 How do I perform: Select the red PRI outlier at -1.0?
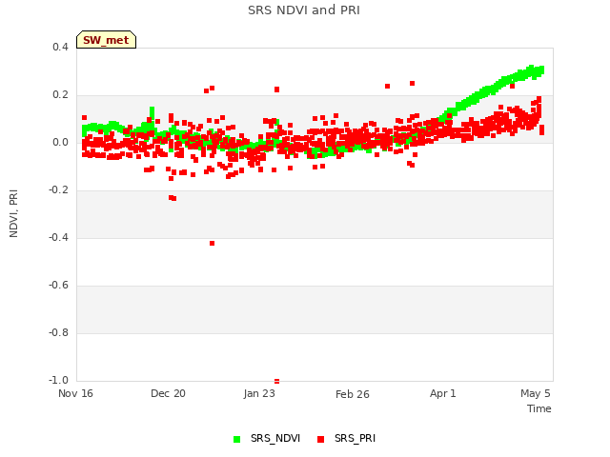pyautogui.click(x=277, y=381)
